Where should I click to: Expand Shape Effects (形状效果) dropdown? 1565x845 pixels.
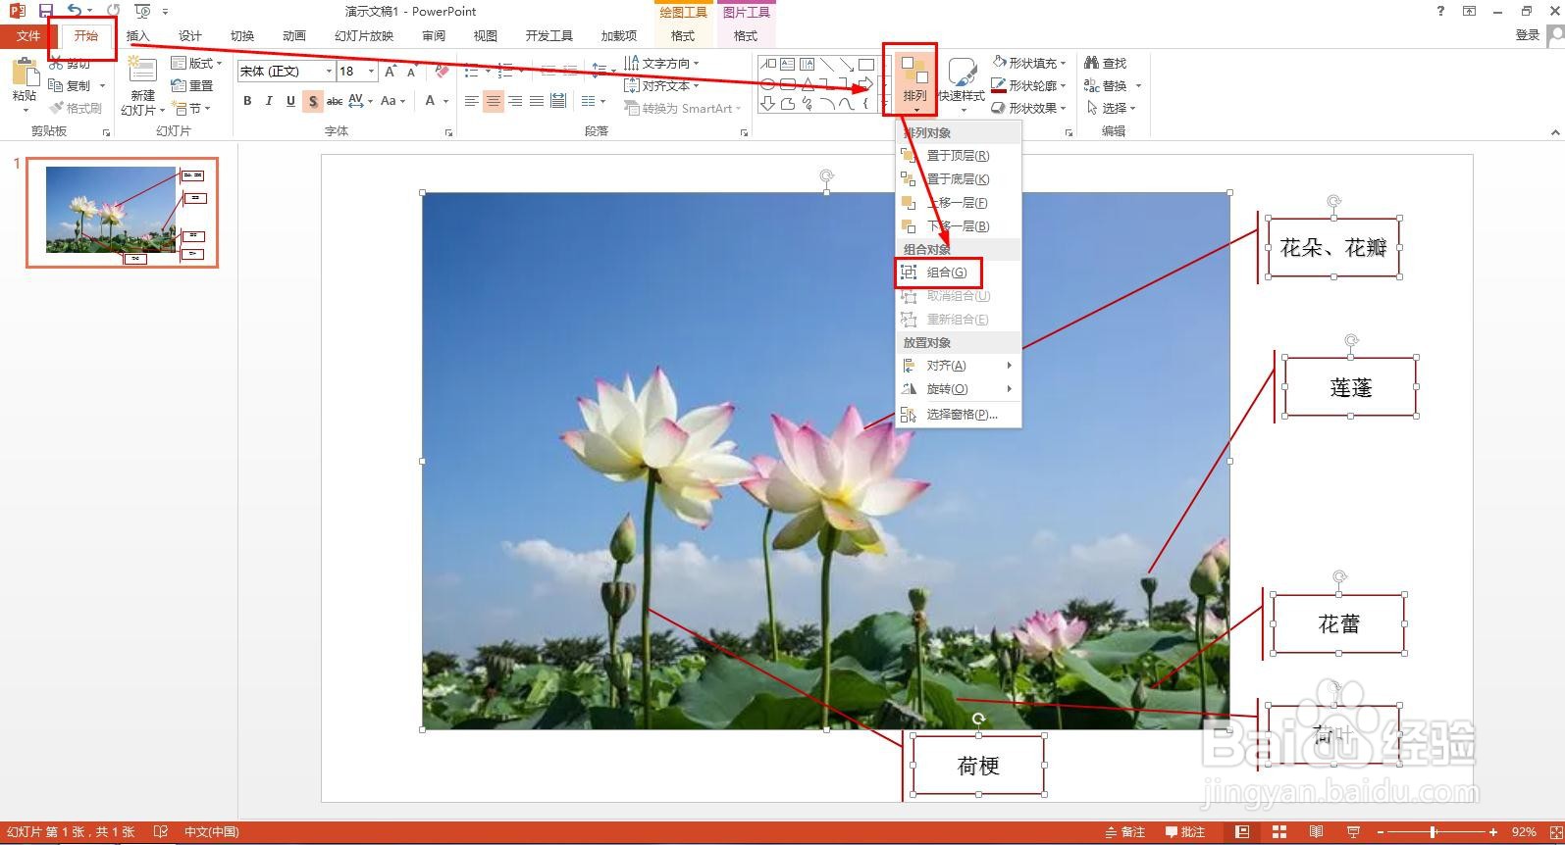[x=1028, y=108]
